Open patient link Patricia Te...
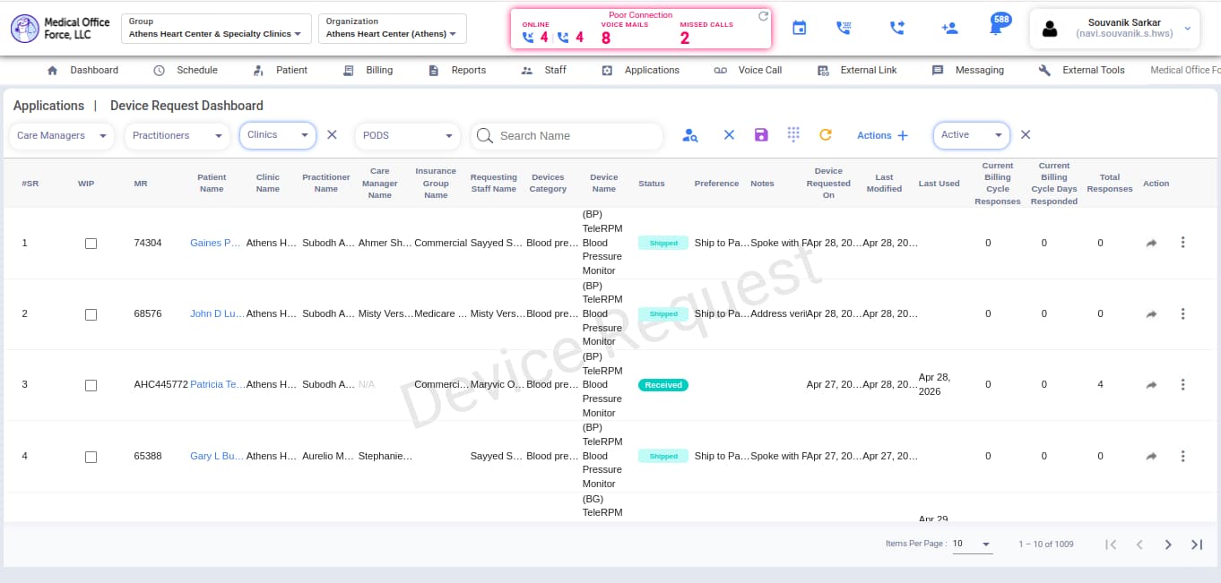This screenshot has width=1221, height=583. pos(217,384)
